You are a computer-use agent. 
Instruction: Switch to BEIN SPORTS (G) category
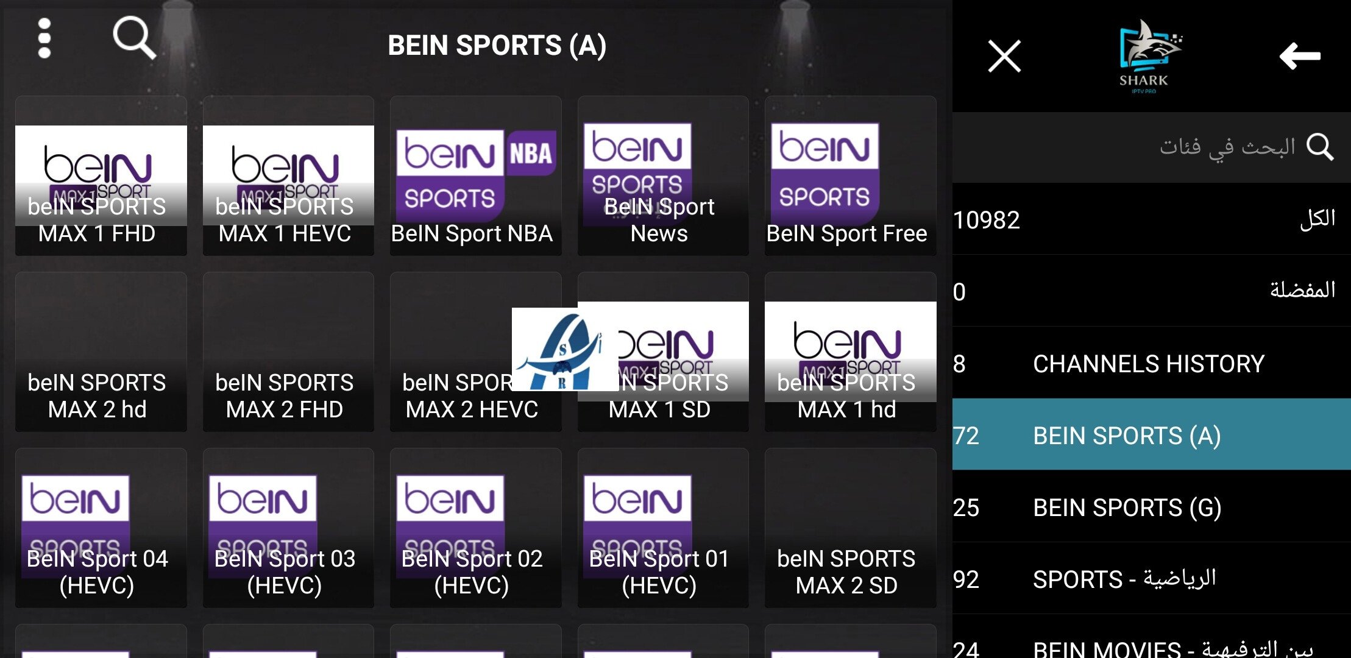click(x=1152, y=506)
